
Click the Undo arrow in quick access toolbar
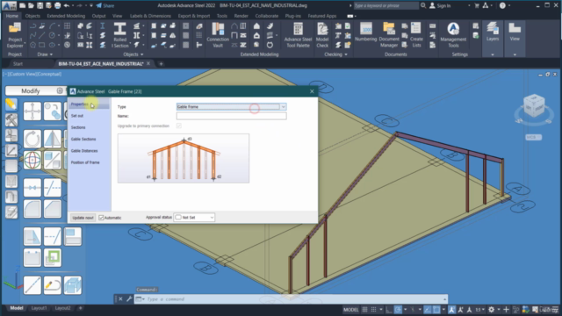coord(67,6)
